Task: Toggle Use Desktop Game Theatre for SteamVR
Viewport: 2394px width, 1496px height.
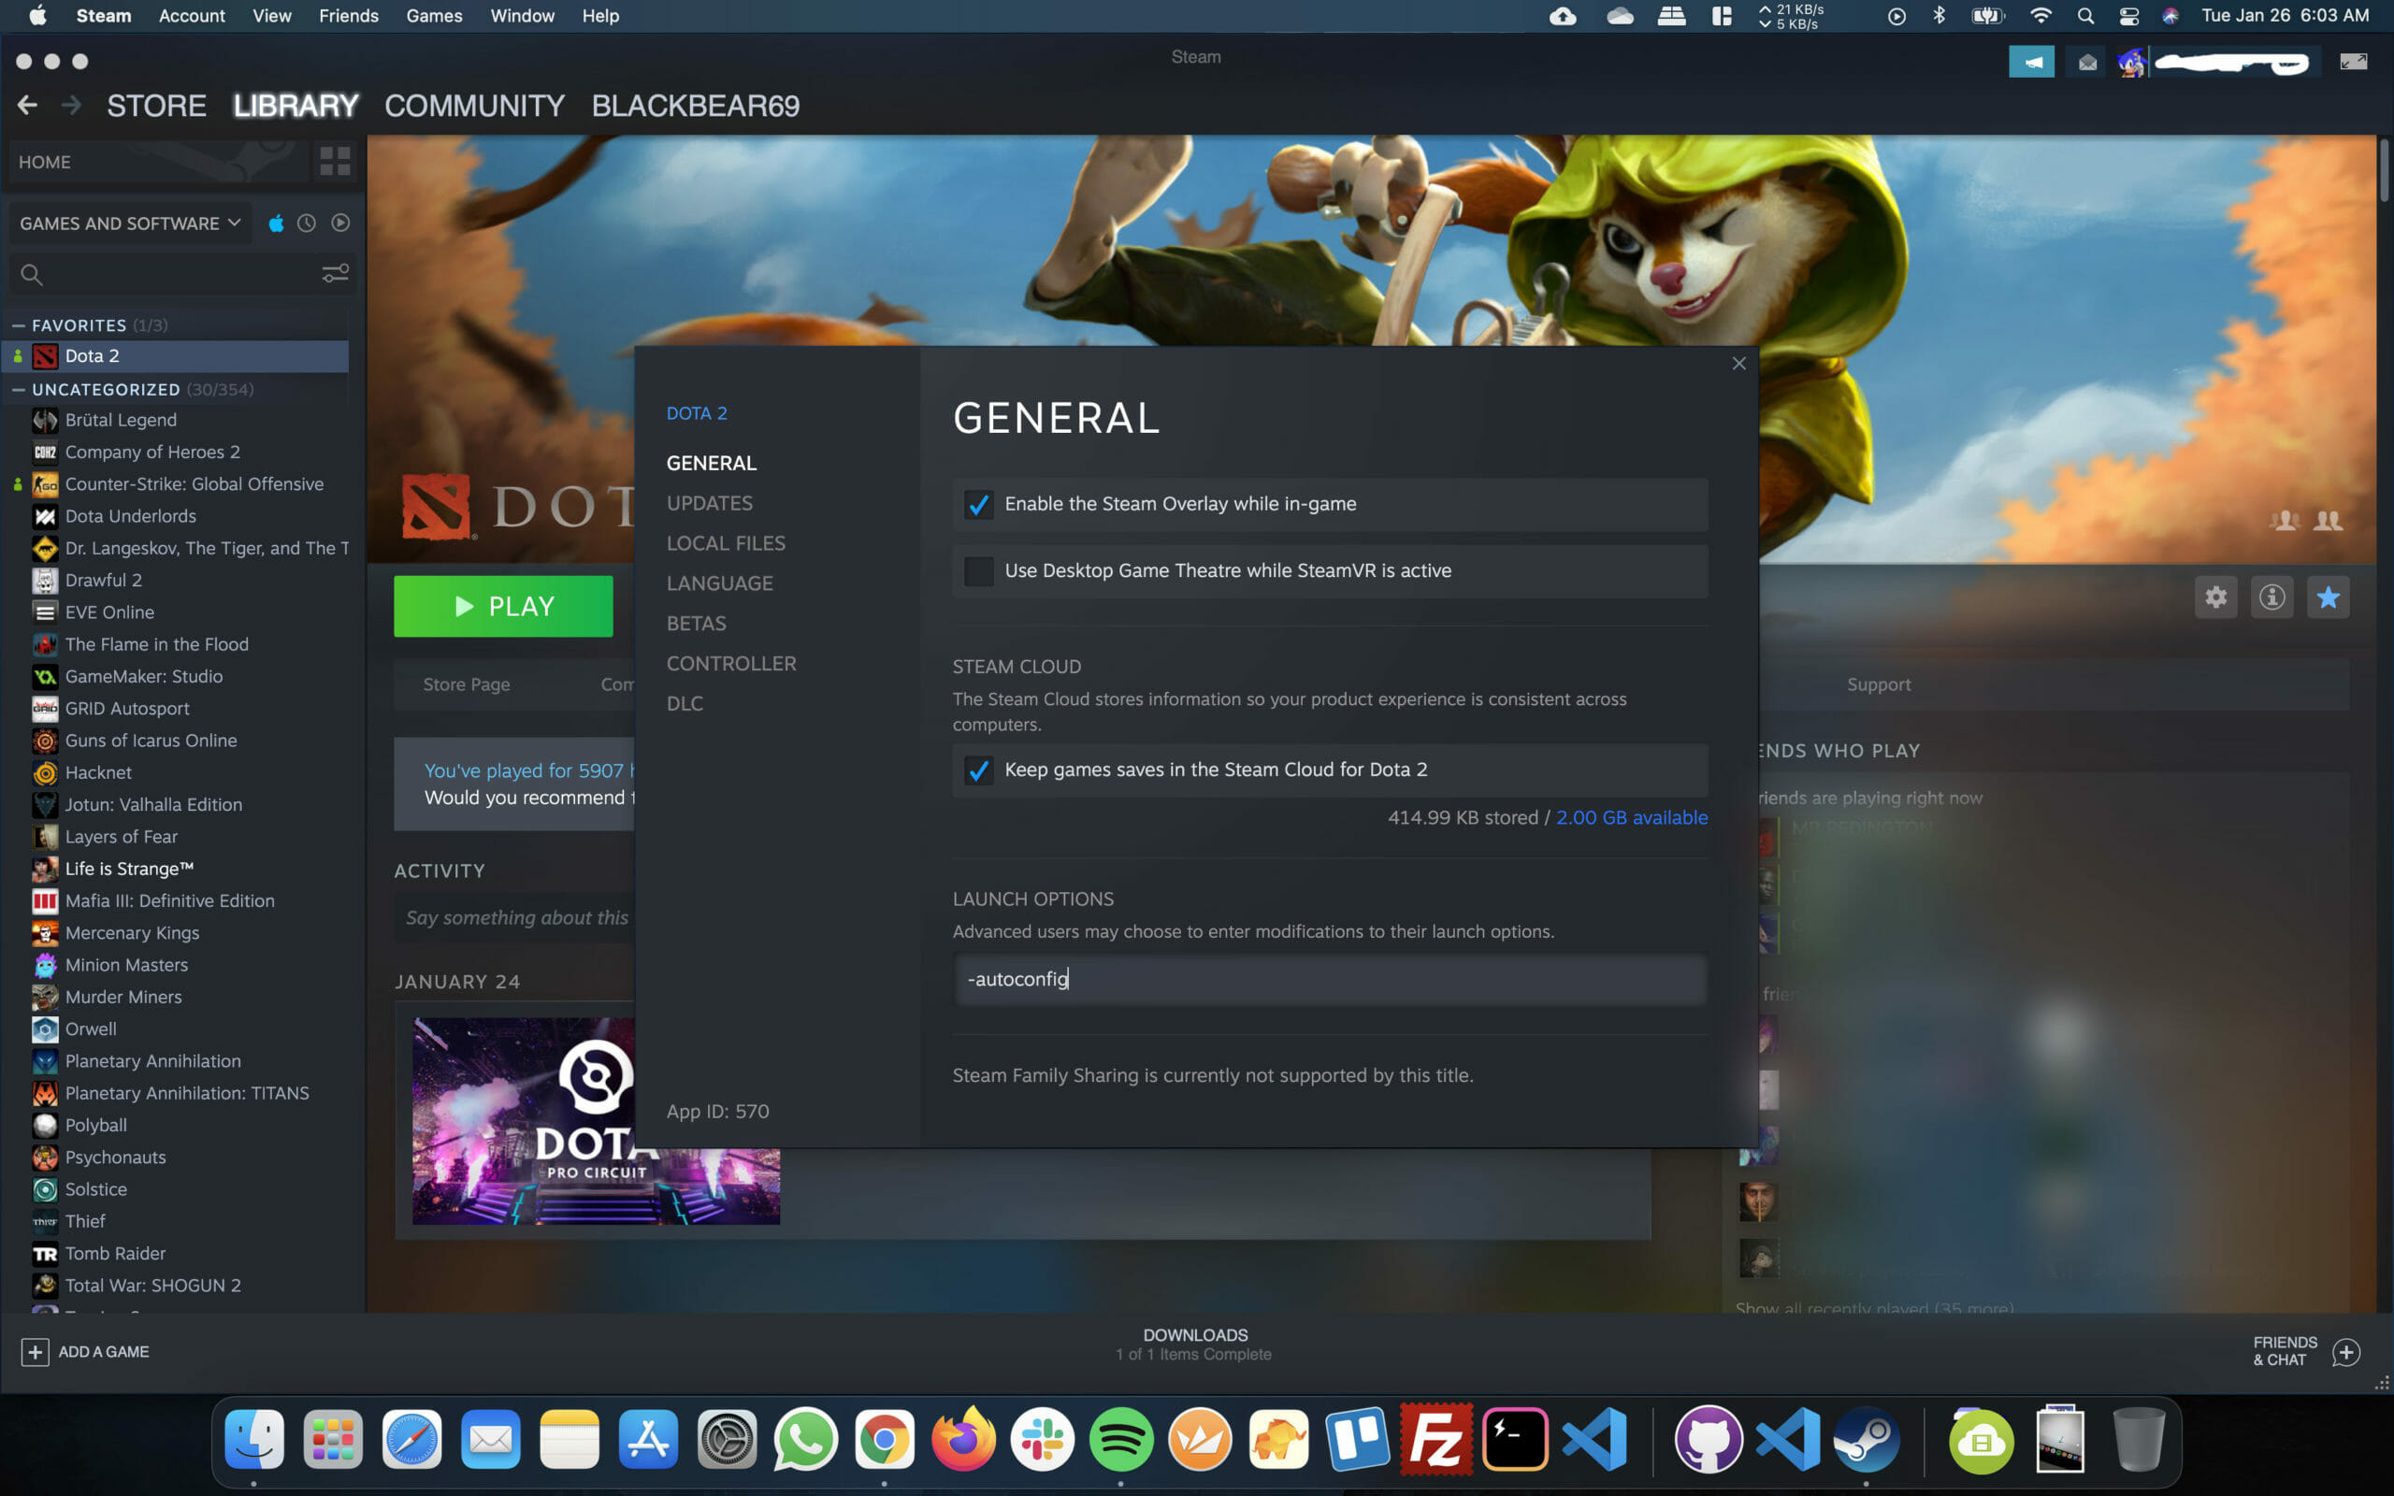Action: coord(977,570)
